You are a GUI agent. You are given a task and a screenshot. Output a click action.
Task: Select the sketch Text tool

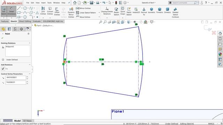coord(37,13)
